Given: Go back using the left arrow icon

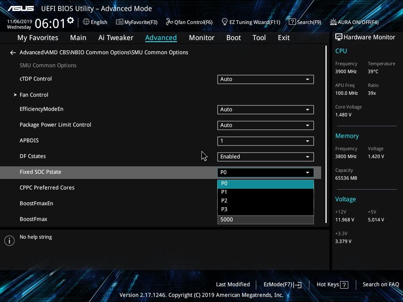Looking at the screenshot, I should [x=13, y=53].
